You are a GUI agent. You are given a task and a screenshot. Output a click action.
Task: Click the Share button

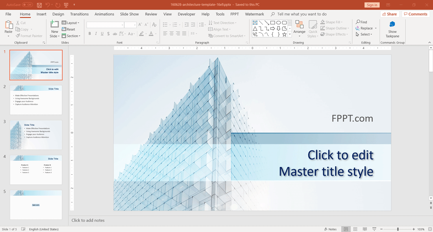[389, 14]
